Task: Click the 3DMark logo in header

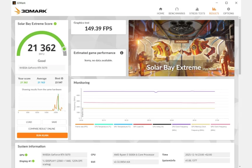Action: point(30,11)
